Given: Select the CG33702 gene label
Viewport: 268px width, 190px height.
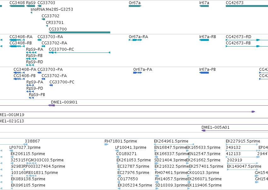Looking at the screenshot, I should click(x=50, y=16).
